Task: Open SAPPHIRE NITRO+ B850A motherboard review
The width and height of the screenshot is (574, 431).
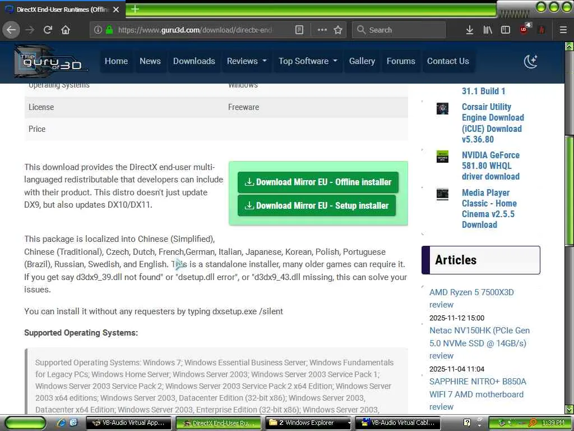Action: 478,394
